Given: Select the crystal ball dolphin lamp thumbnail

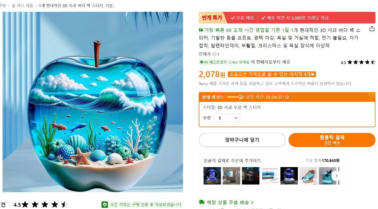Looking at the screenshot, I should 212,176.
